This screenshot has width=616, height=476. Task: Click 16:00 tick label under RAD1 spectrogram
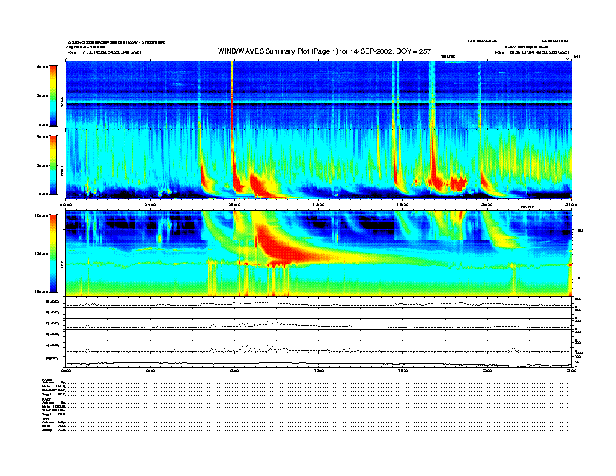pyautogui.click(x=403, y=205)
